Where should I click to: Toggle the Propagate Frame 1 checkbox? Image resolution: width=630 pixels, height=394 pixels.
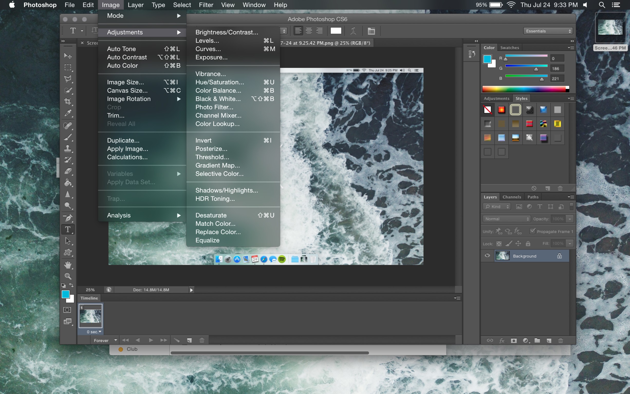tap(533, 231)
